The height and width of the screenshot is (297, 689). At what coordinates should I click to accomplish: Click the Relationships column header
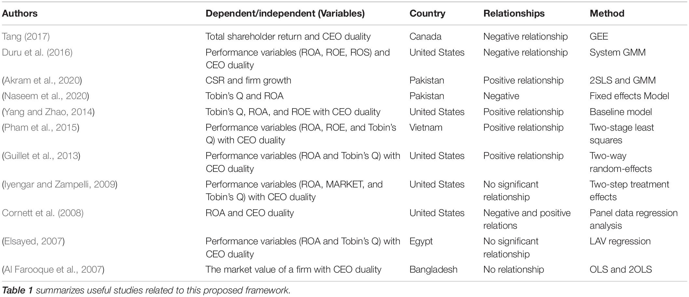(514, 13)
